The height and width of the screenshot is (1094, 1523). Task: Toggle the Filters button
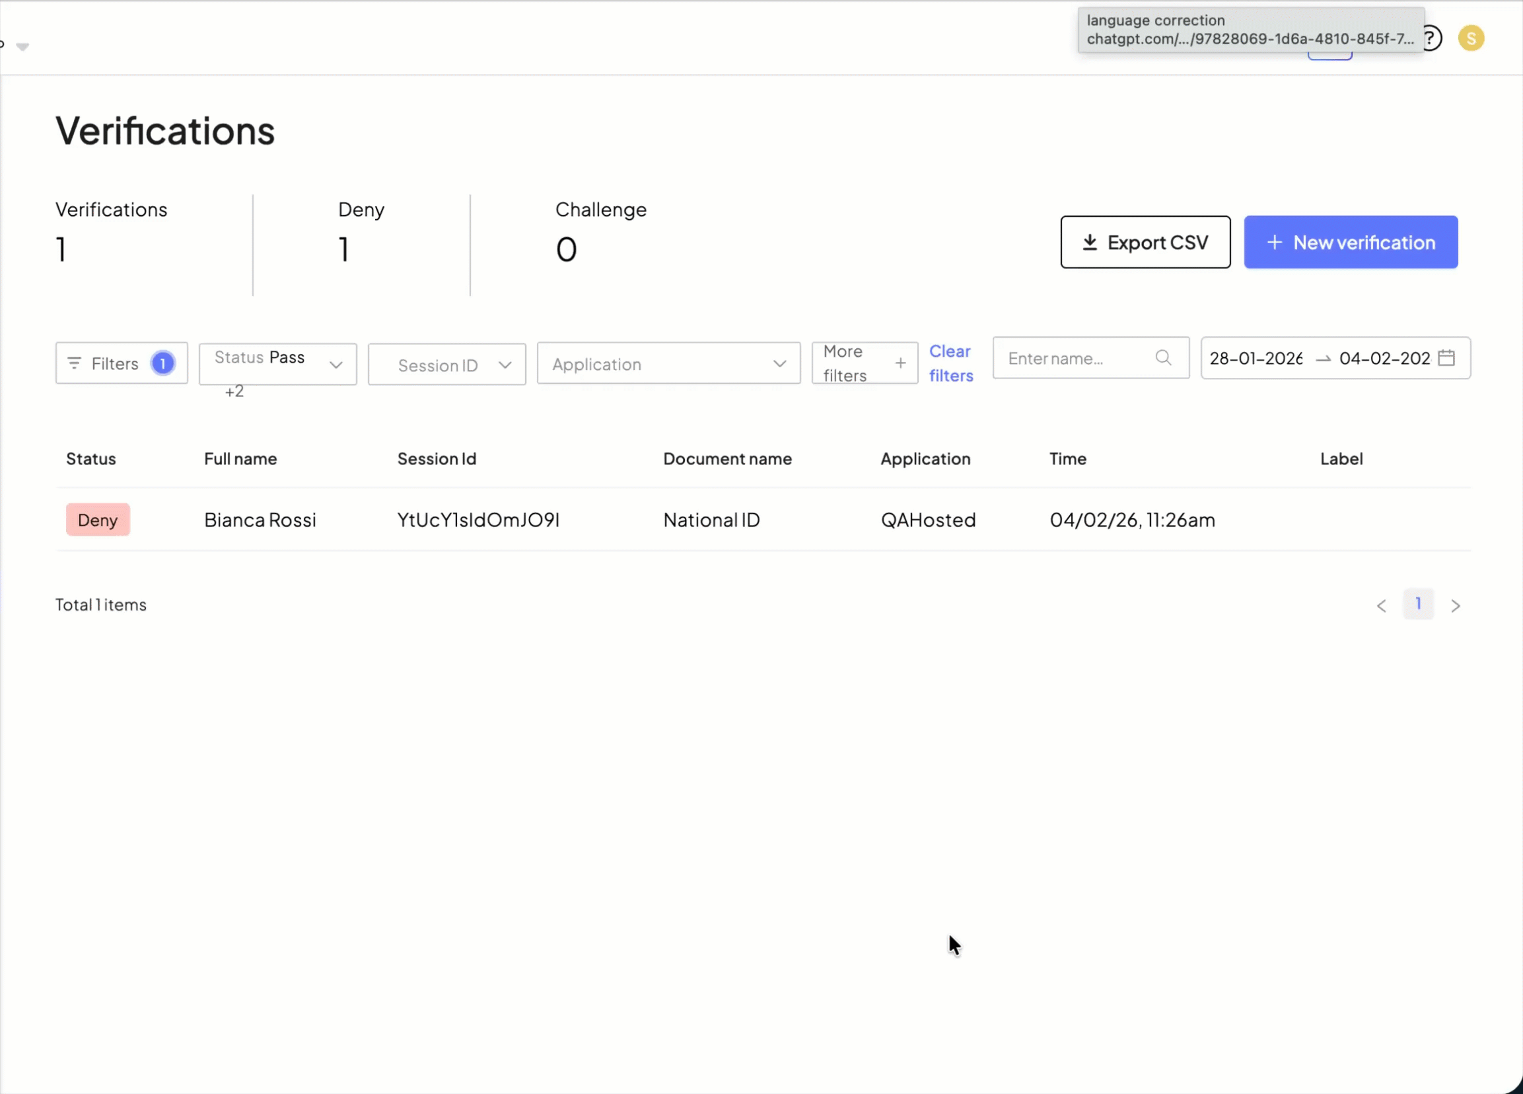tap(121, 363)
